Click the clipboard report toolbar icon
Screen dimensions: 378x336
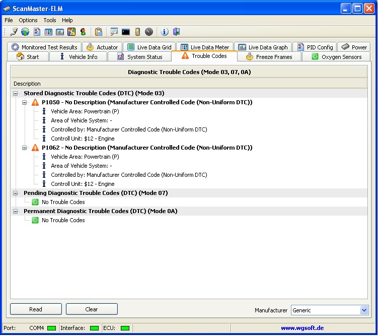coord(99,32)
